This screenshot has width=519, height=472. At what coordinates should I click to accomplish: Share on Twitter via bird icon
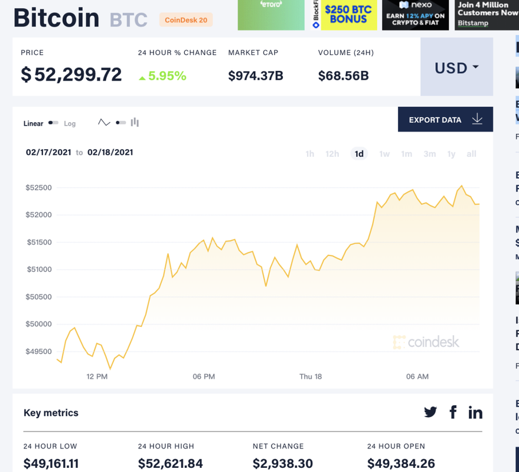(x=430, y=412)
